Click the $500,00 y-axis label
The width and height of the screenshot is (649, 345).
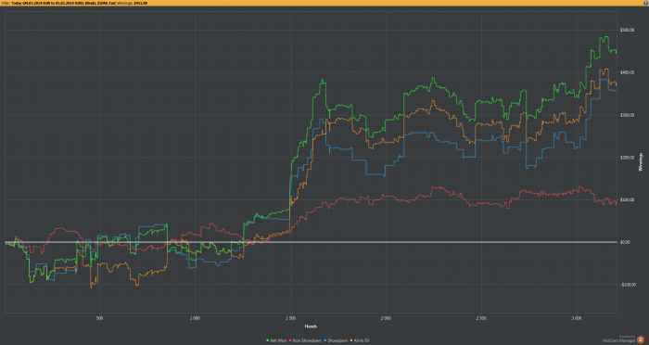tap(627, 30)
